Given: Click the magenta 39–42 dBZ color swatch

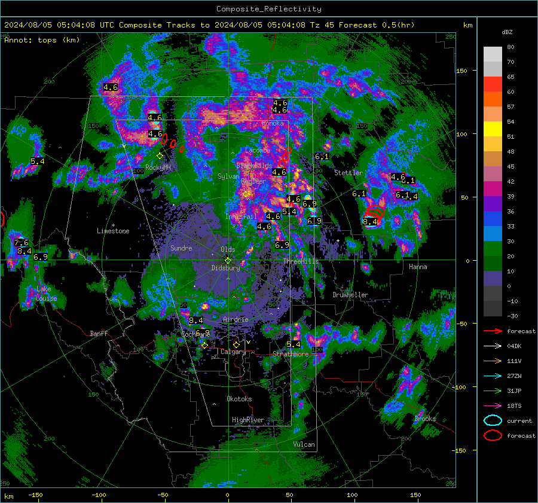Looking at the screenshot, I should (x=493, y=189).
